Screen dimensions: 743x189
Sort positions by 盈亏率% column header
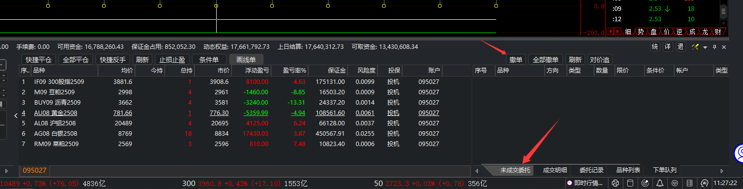pos(290,71)
